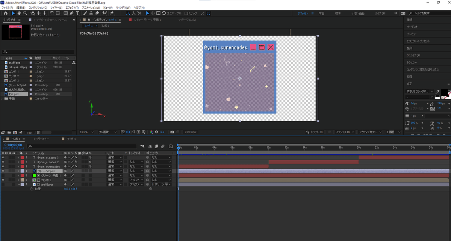This screenshot has height=241, width=451.
Task: Toggle 3D layer switch for layer 1
Action: (90, 157)
